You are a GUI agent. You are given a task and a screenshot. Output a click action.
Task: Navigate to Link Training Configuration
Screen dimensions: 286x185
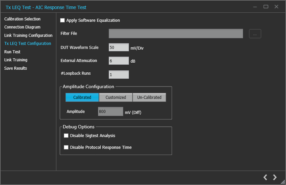[x=28, y=36]
